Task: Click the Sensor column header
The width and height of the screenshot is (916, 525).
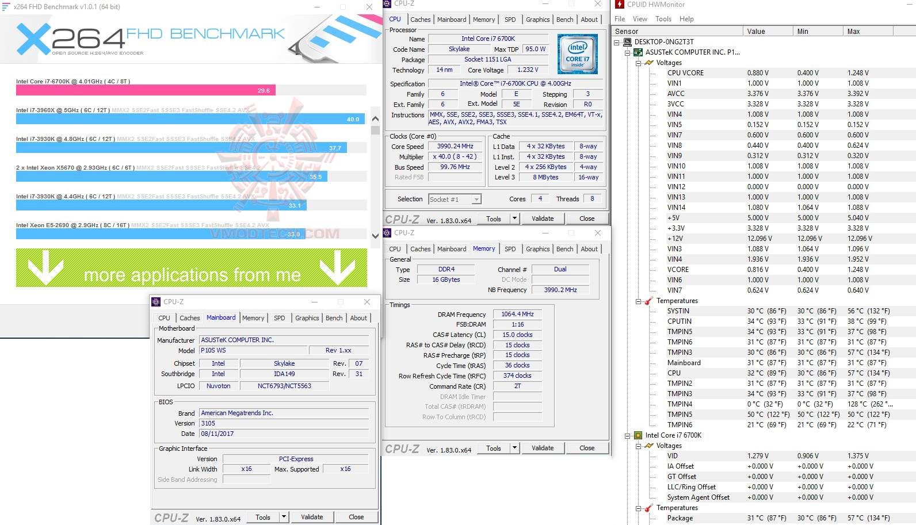Action: (x=677, y=32)
